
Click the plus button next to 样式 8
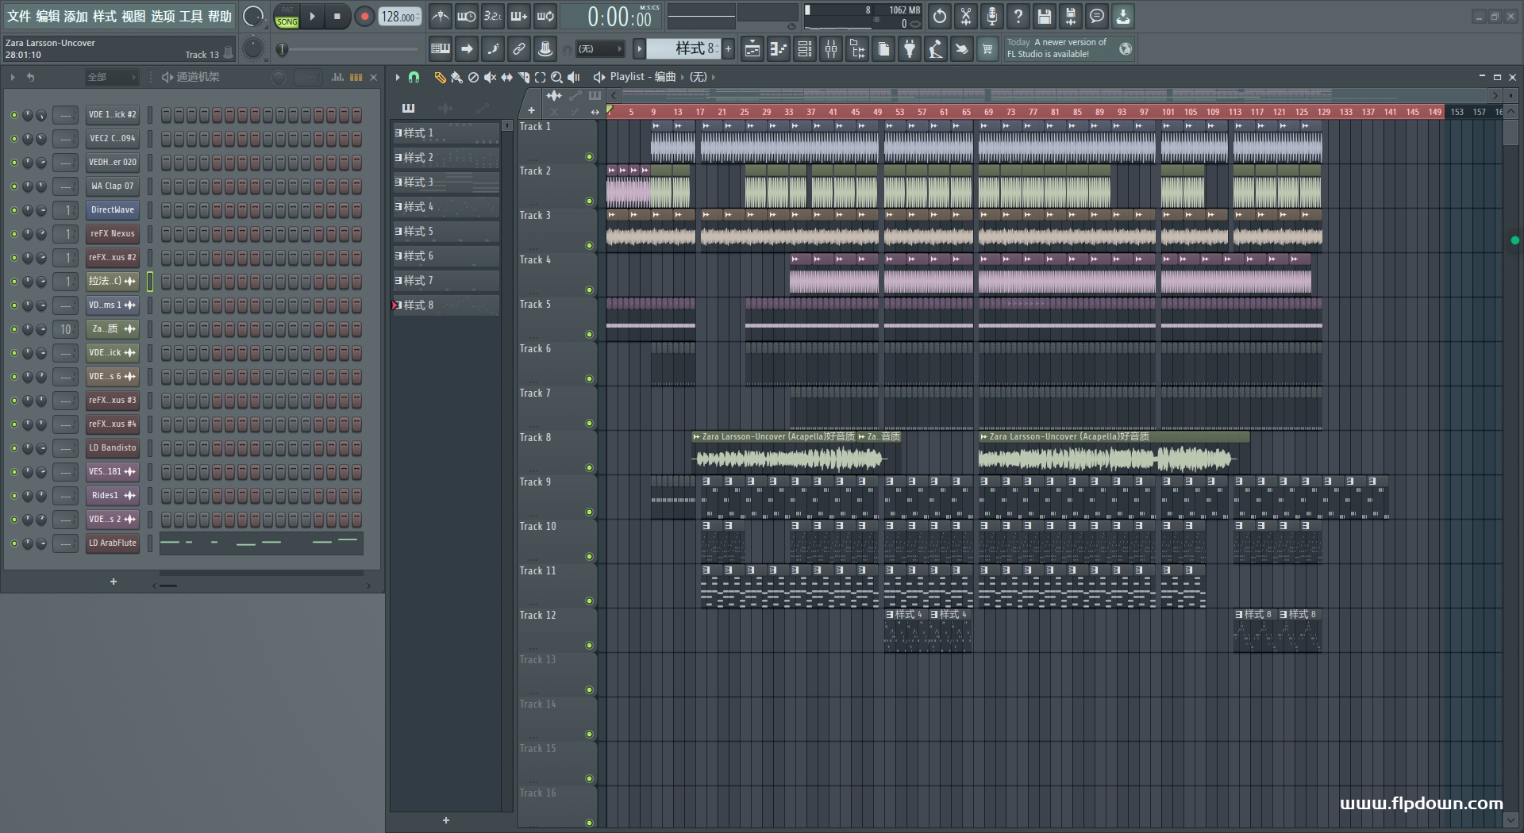(728, 49)
